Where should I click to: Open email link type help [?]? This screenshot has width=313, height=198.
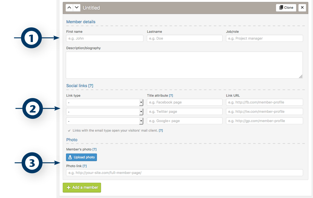click(x=161, y=131)
